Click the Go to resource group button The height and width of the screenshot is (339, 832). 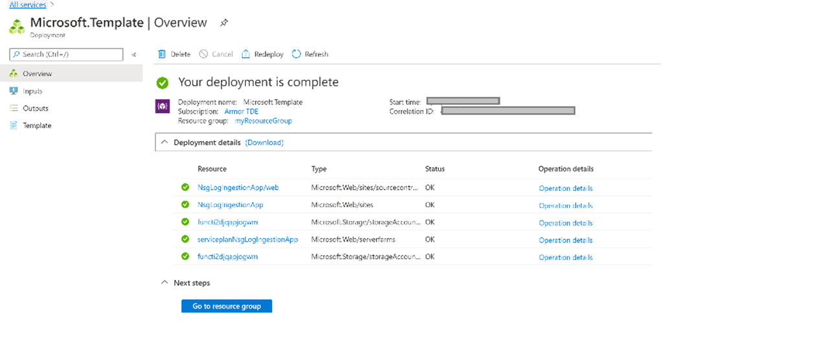click(227, 306)
